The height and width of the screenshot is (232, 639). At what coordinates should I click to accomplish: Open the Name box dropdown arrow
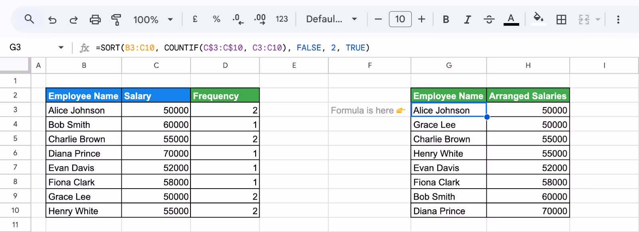[x=61, y=47]
